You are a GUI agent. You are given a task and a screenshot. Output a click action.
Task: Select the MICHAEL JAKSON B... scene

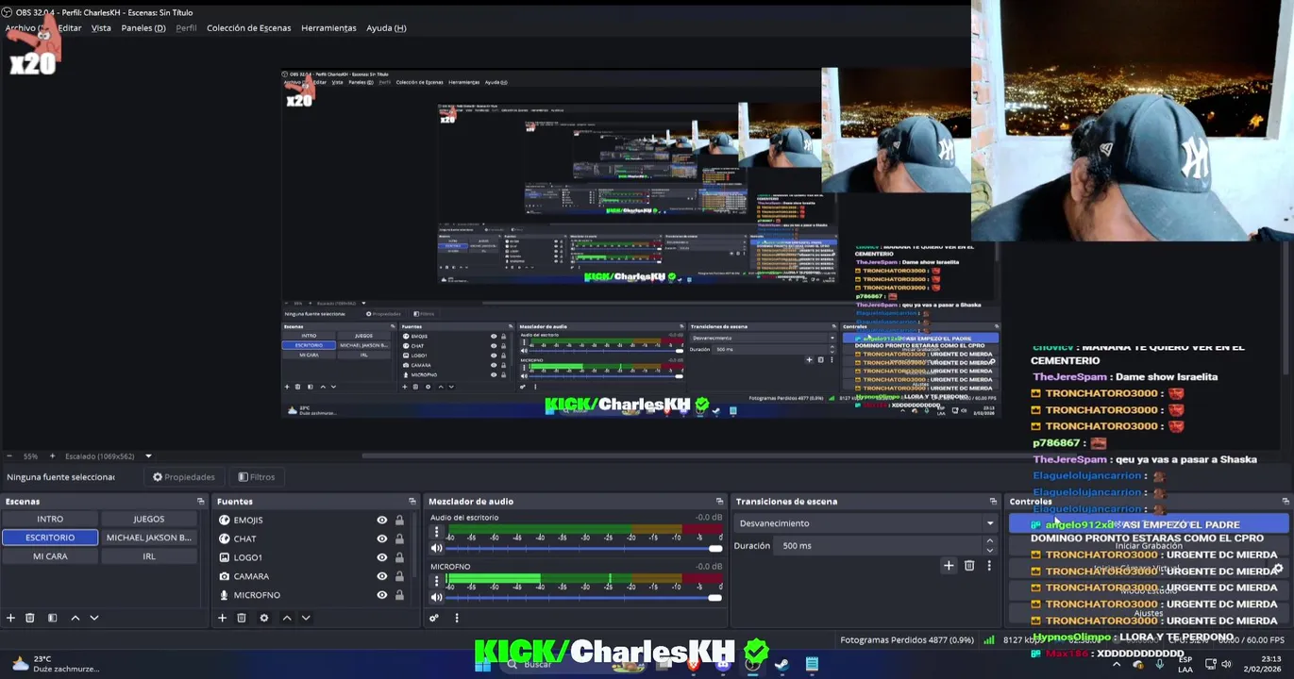(x=148, y=538)
